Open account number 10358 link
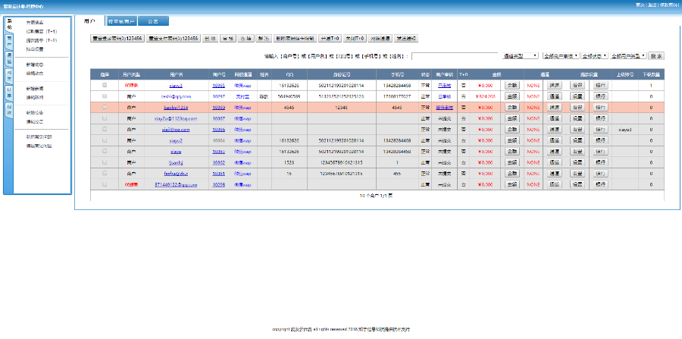 pos(219,184)
